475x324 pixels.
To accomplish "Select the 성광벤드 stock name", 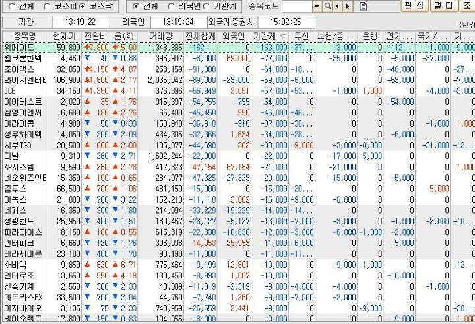I will point(19,221).
